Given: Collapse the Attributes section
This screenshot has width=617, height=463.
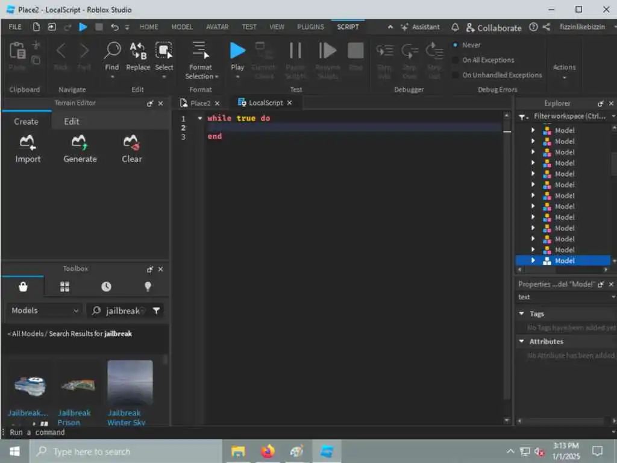Looking at the screenshot, I should coord(521,341).
